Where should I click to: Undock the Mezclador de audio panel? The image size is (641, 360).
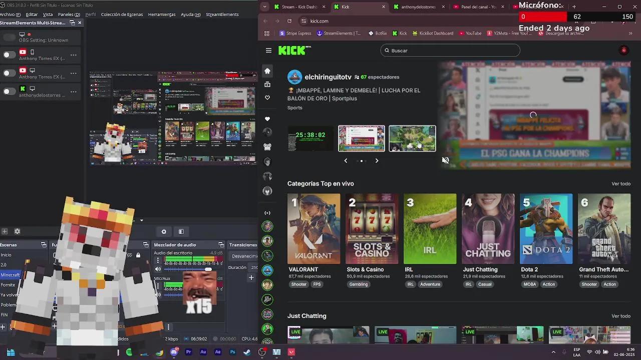click(x=222, y=244)
